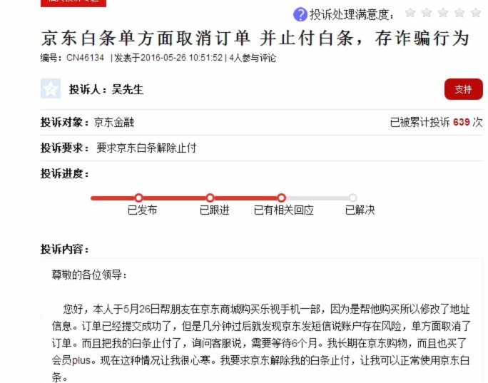
Task: Click the complainant name 吴先生
Action: [128, 90]
